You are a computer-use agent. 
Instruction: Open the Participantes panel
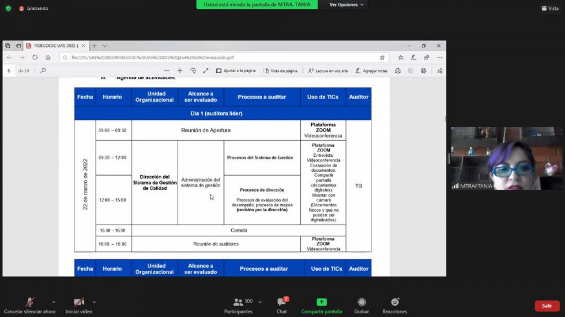[238, 306]
